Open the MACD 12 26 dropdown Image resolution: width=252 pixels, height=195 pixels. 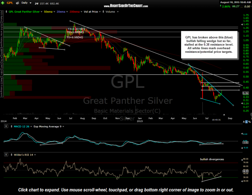pos(31,126)
